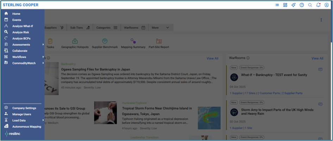This screenshot has height=141, width=333.
Task: Click View All in events panel
Action: pyautogui.click(x=212, y=58)
